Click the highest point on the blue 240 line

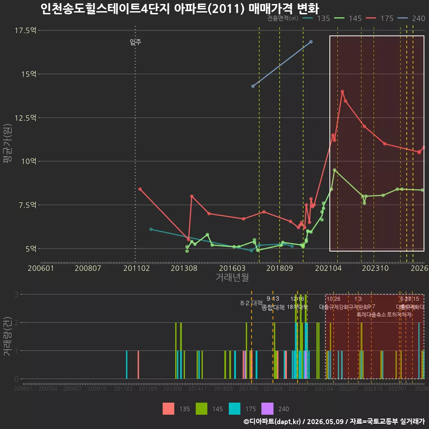(311, 42)
